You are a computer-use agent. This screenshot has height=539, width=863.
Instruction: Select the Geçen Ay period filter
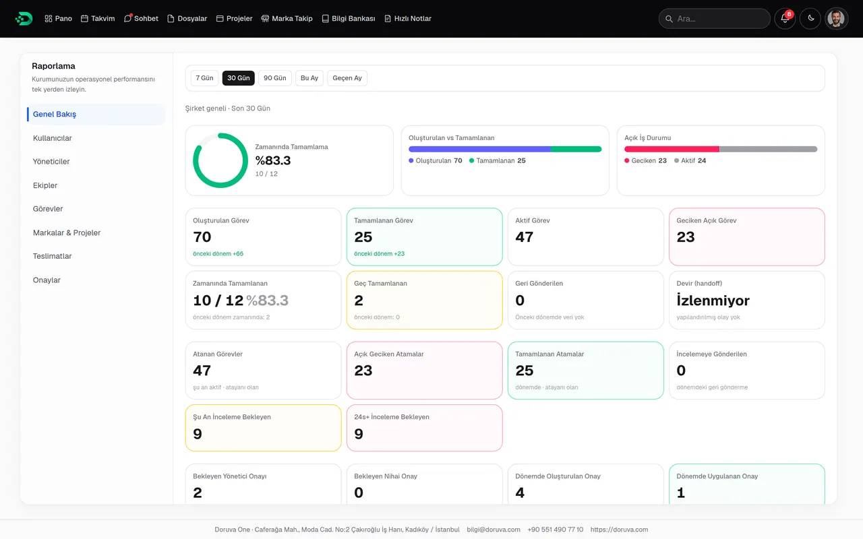(347, 78)
